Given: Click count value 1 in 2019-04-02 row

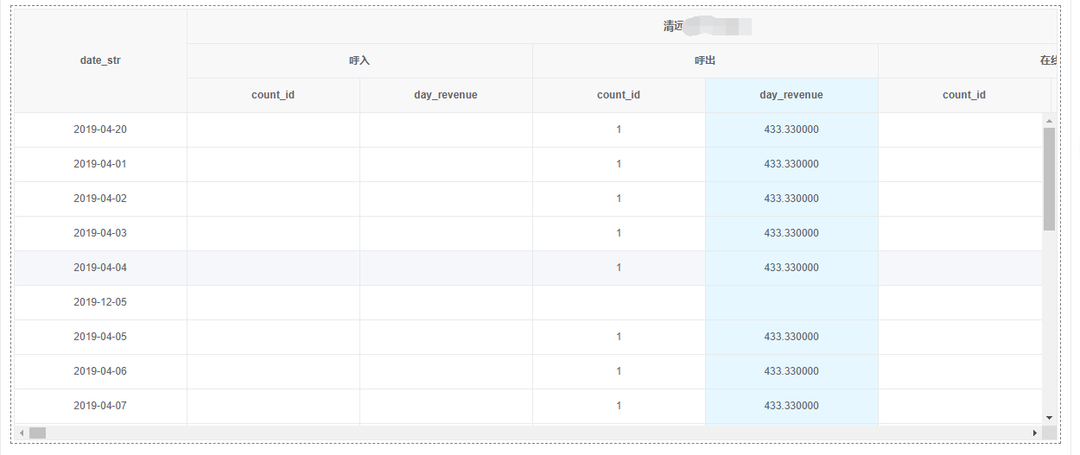Looking at the screenshot, I should click(x=619, y=199).
